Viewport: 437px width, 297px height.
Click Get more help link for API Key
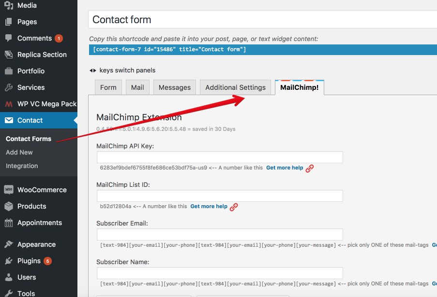coord(285,168)
